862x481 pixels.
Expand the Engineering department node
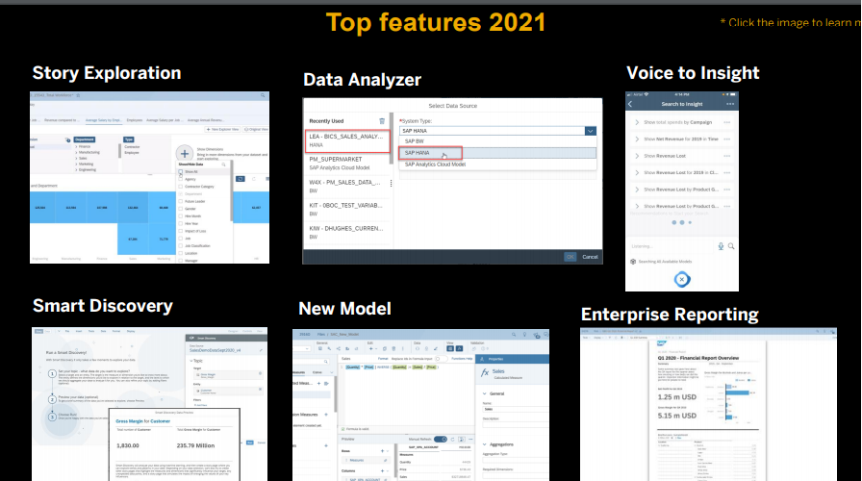76,170
